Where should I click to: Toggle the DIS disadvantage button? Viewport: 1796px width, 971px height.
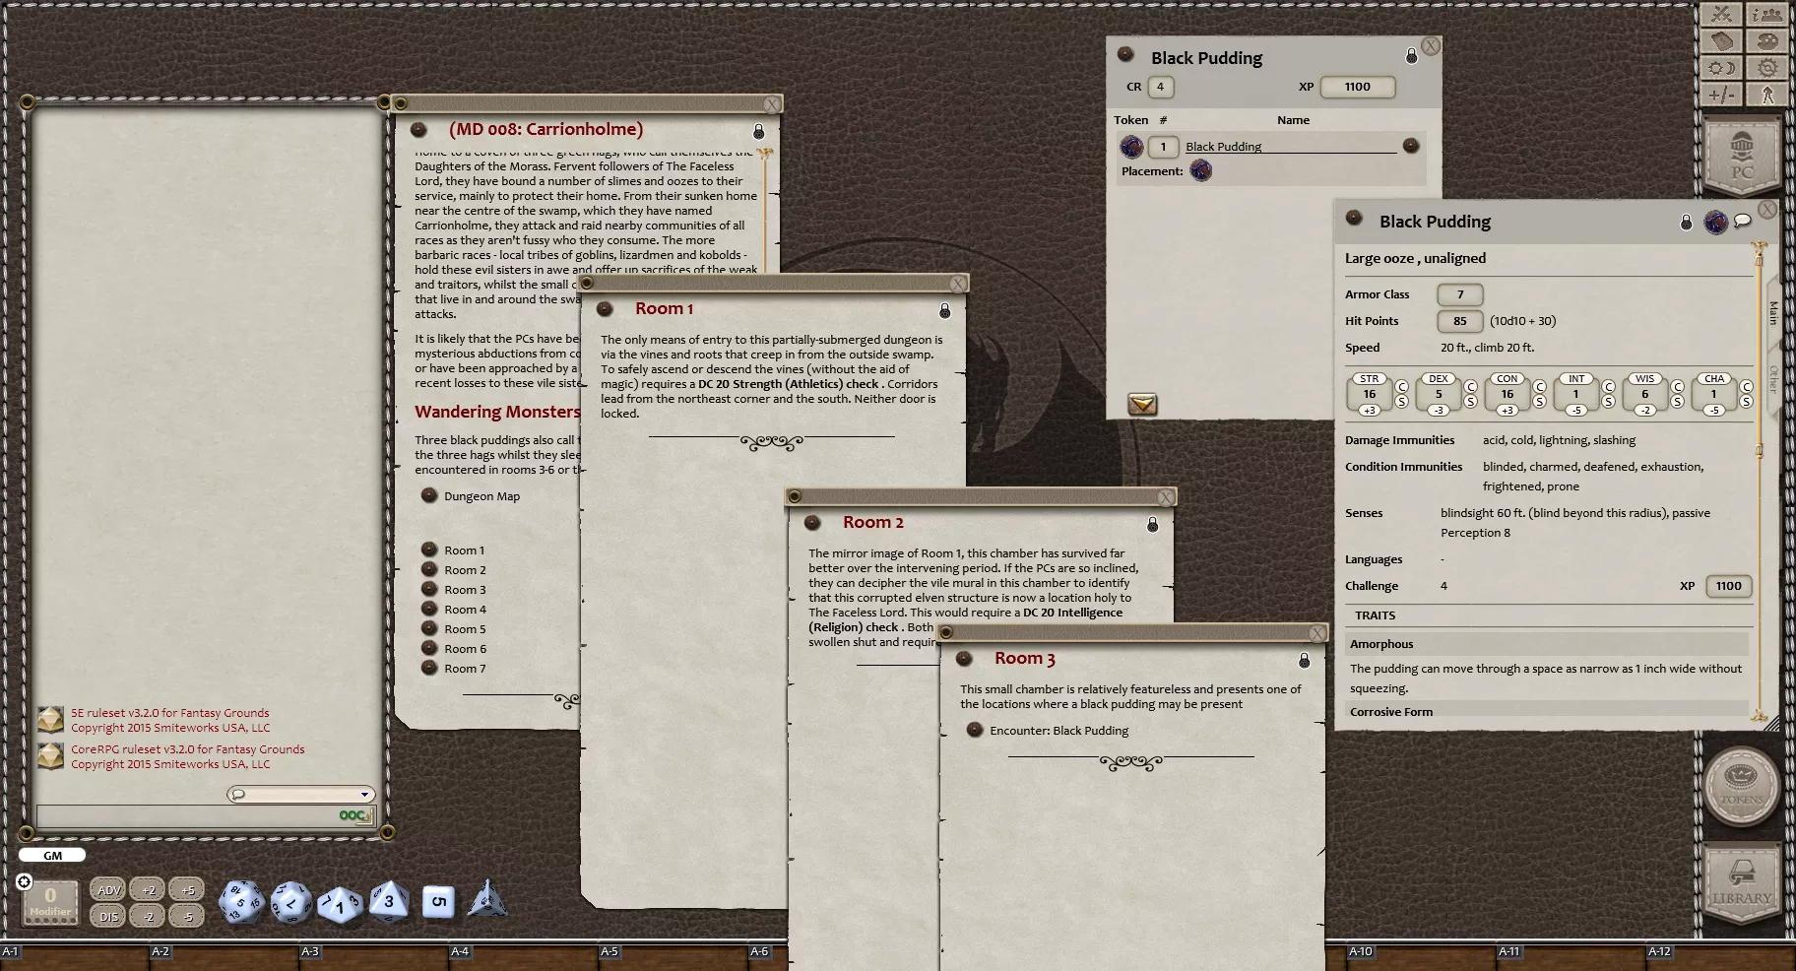(108, 916)
